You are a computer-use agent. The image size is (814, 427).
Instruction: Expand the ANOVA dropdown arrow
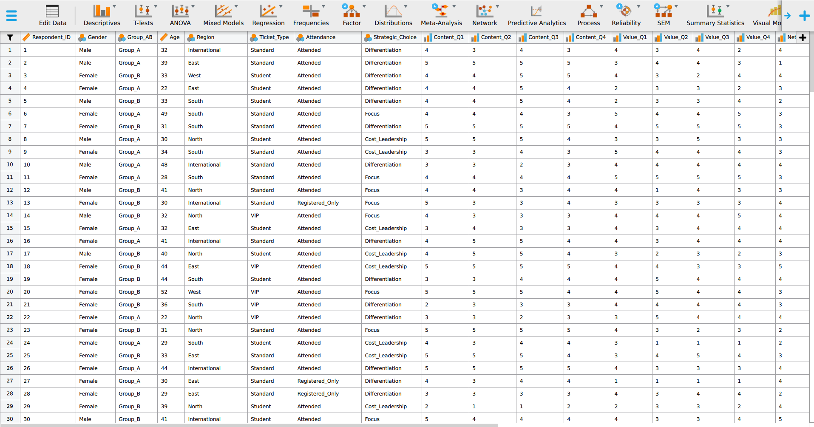[x=193, y=6]
